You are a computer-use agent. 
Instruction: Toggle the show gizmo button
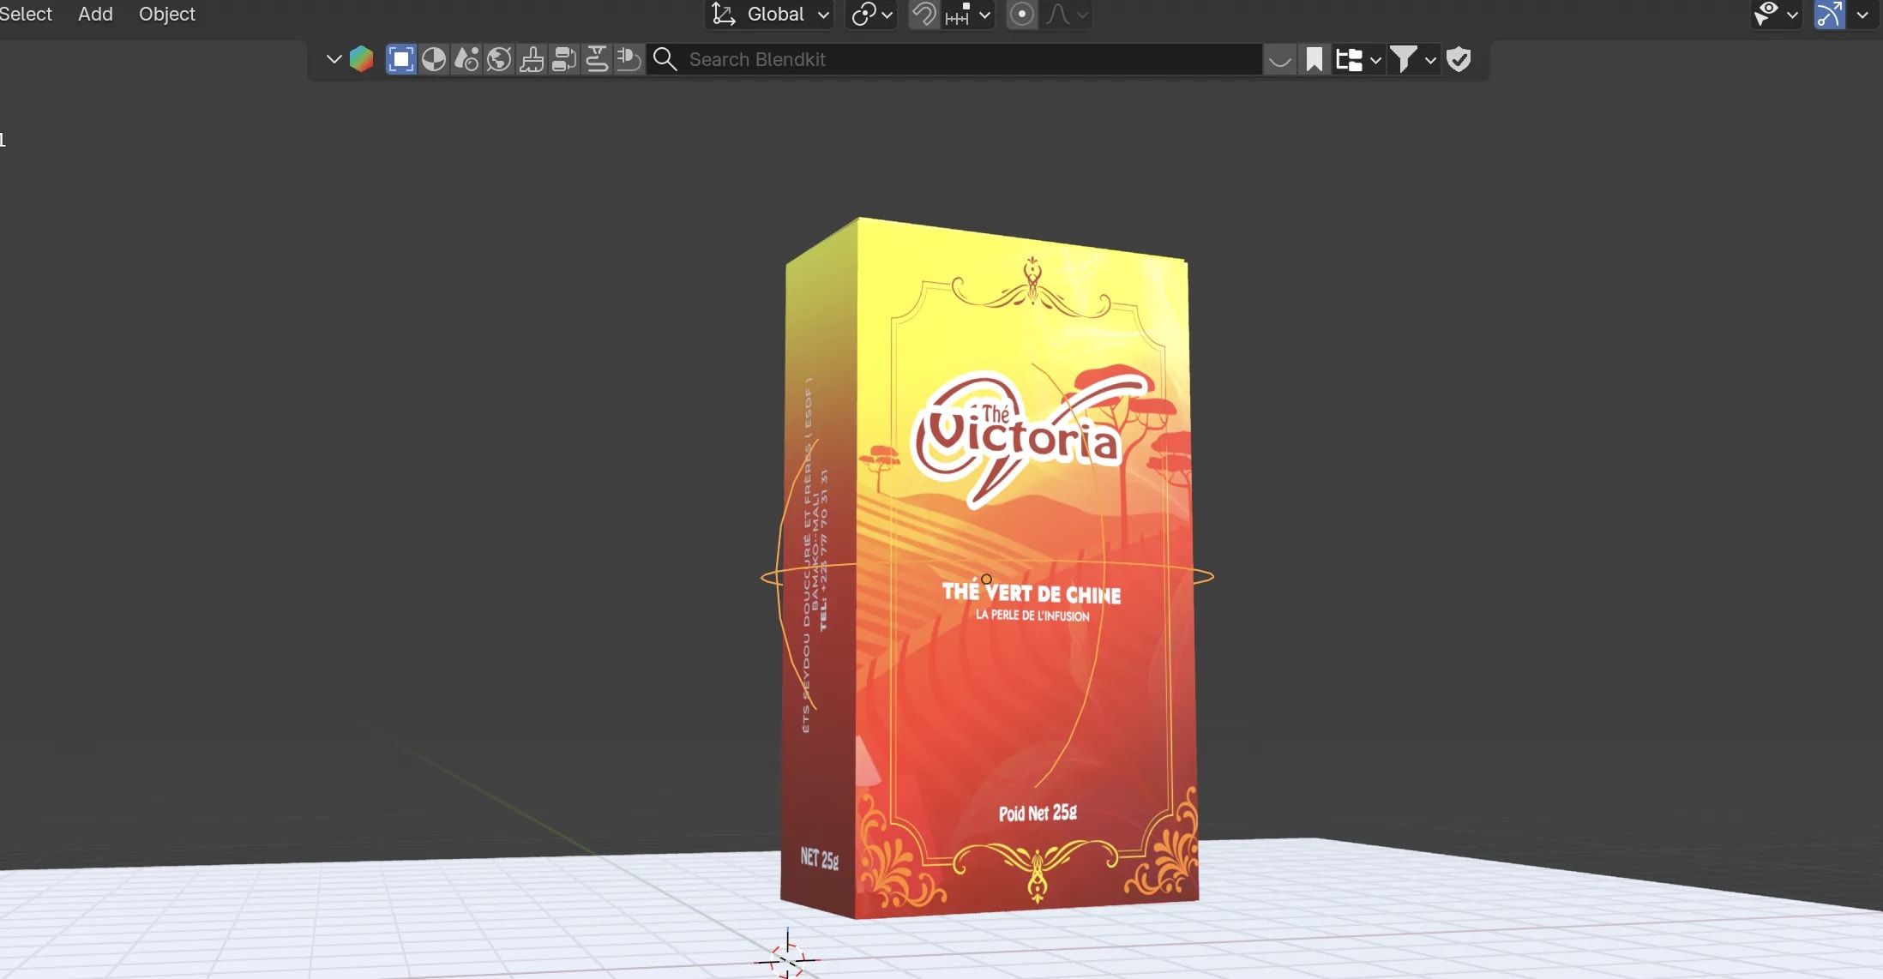1829,14
